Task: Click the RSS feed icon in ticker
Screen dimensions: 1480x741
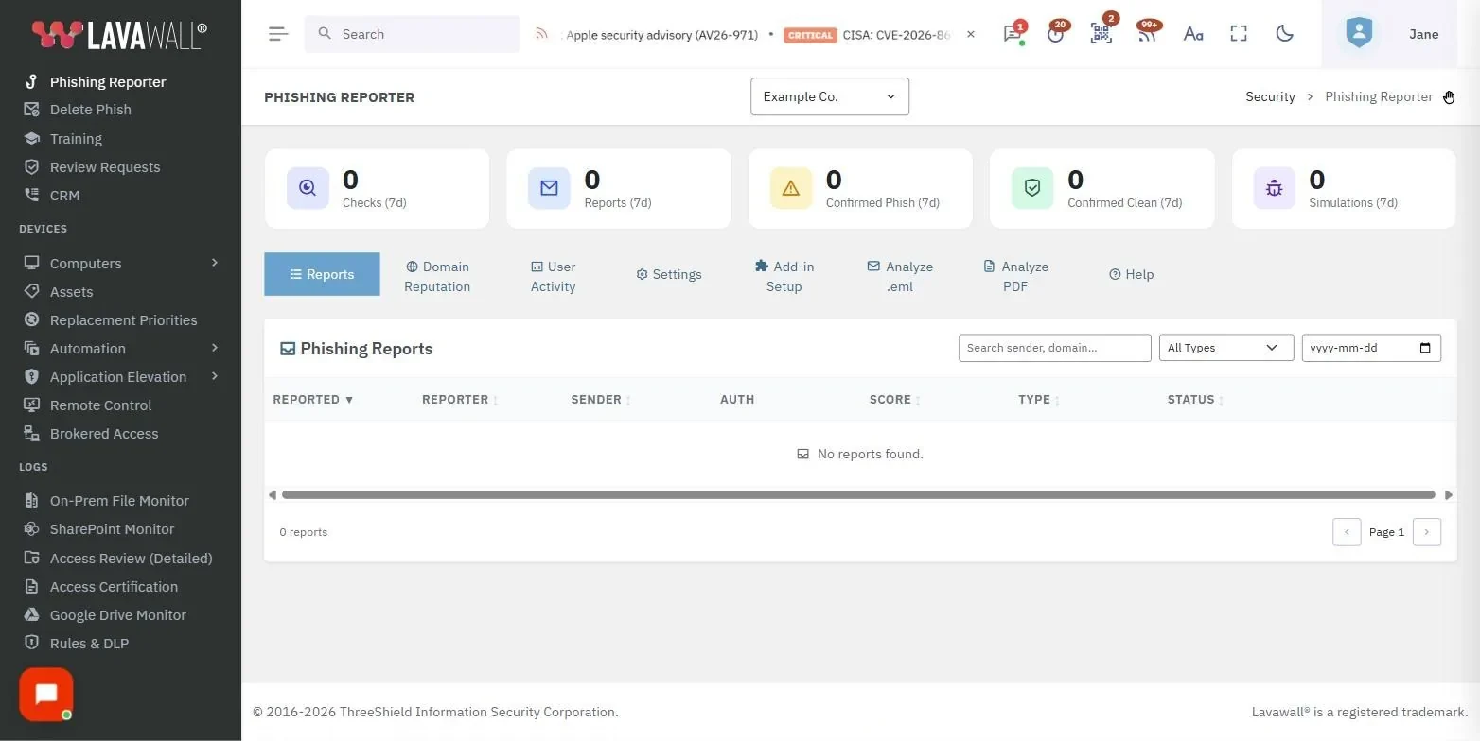Action: click(541, 34)
